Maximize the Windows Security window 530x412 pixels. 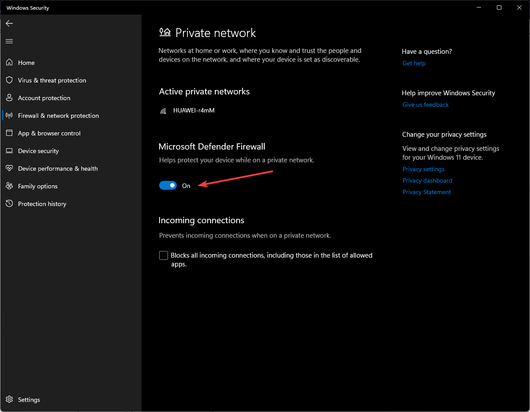tap(499, 7)
